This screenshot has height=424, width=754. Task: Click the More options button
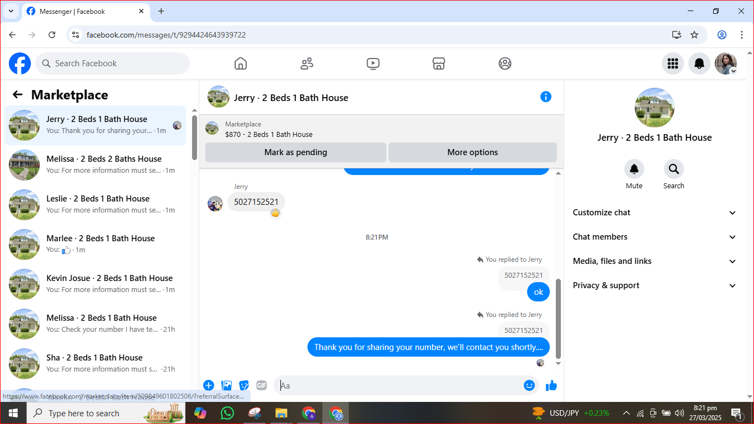pos(472,152)
